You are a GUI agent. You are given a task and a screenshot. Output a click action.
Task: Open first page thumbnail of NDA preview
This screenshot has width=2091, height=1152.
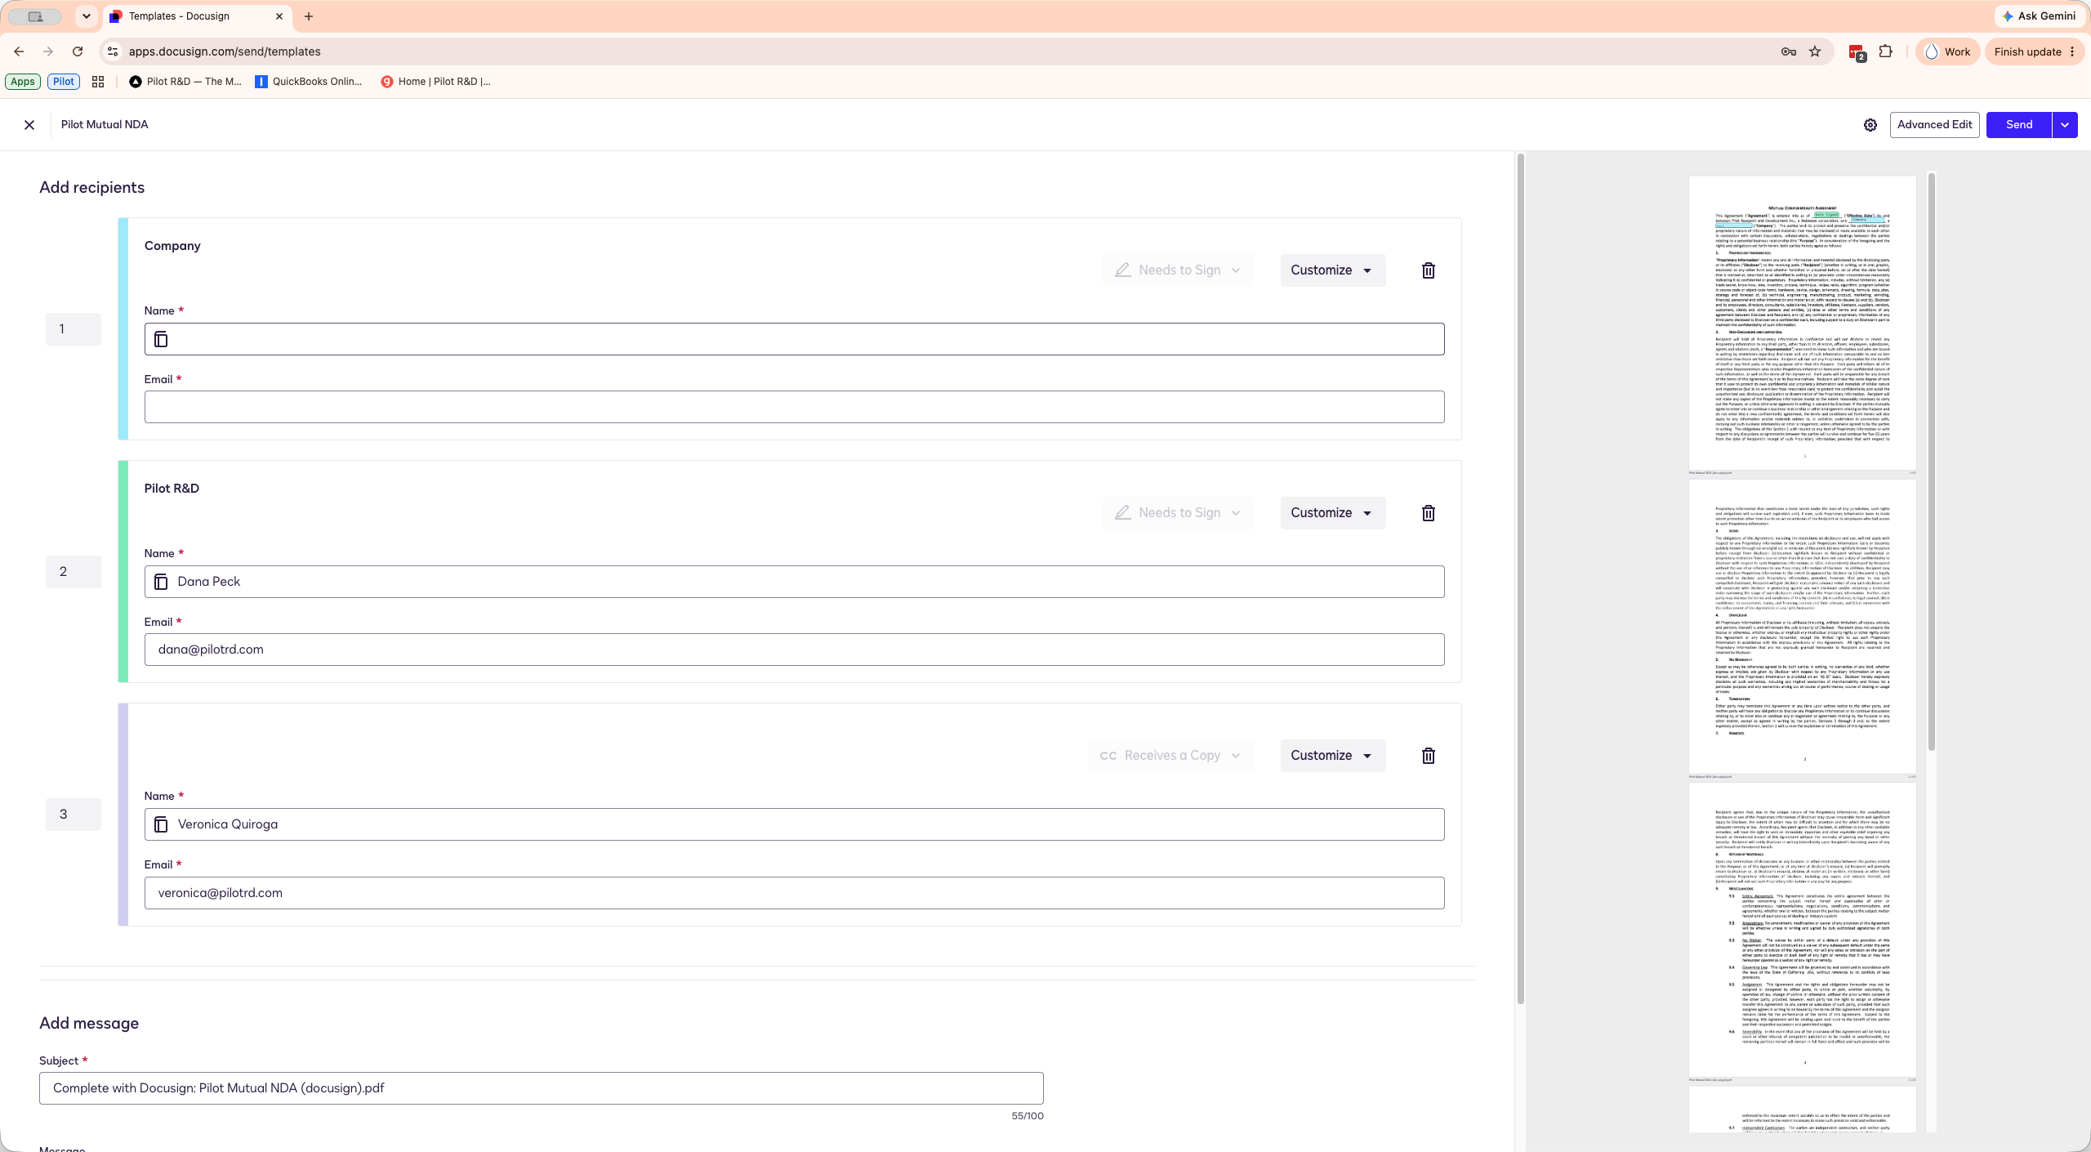[1802, 323]
